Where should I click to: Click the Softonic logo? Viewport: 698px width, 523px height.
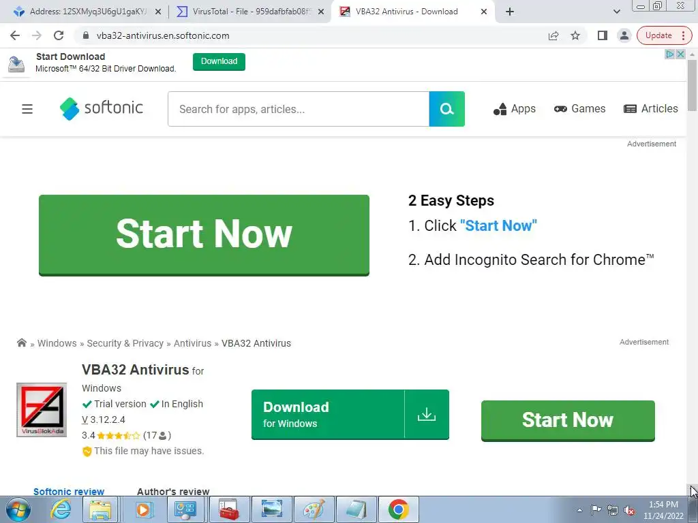[x=102, y=108]
